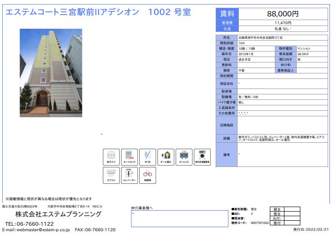The width and height of the screenshot is (334, 239).
Task: Click the ■取引形態 label
Action: tap(239, 209)
